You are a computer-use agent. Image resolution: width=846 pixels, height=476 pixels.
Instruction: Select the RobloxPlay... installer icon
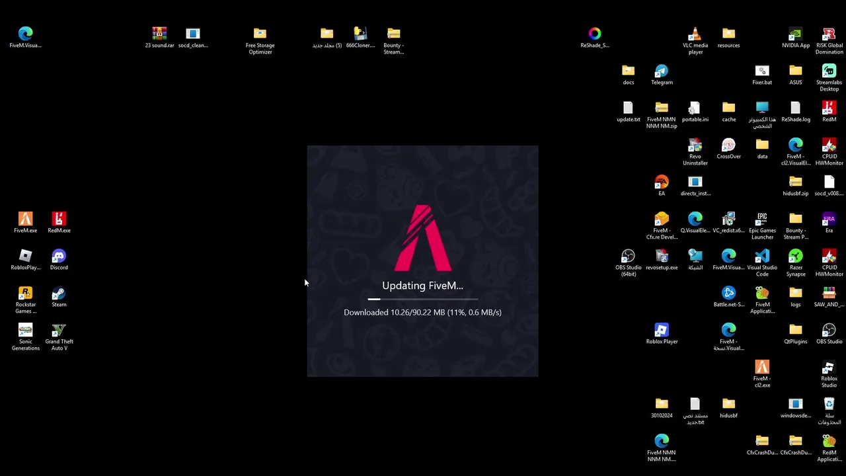coord(25,260)
